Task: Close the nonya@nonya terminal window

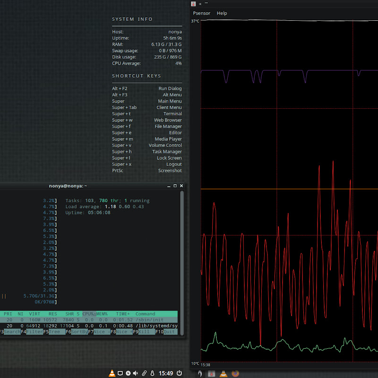Action: 181,186
